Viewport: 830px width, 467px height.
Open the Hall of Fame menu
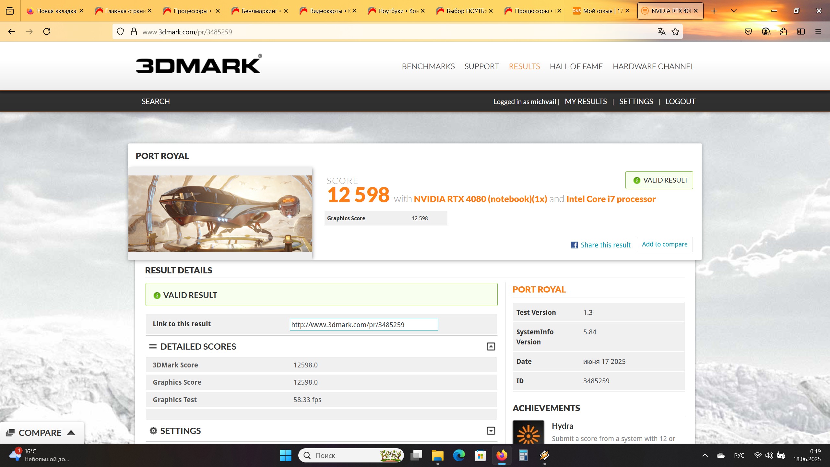(576, 66)
